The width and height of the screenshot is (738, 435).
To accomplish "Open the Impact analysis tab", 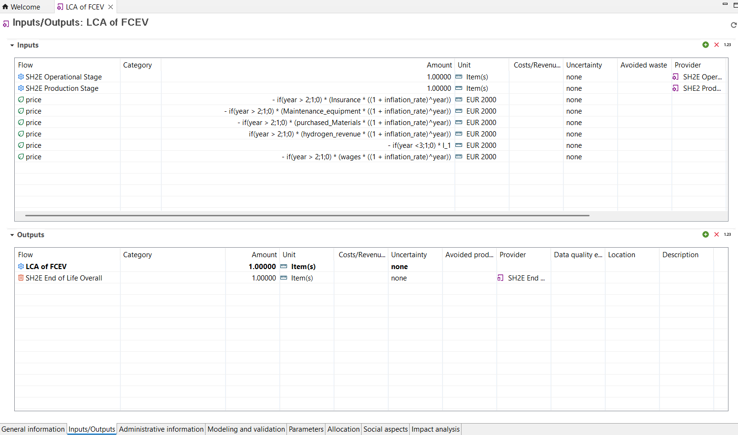I will [x=435, y=429].
